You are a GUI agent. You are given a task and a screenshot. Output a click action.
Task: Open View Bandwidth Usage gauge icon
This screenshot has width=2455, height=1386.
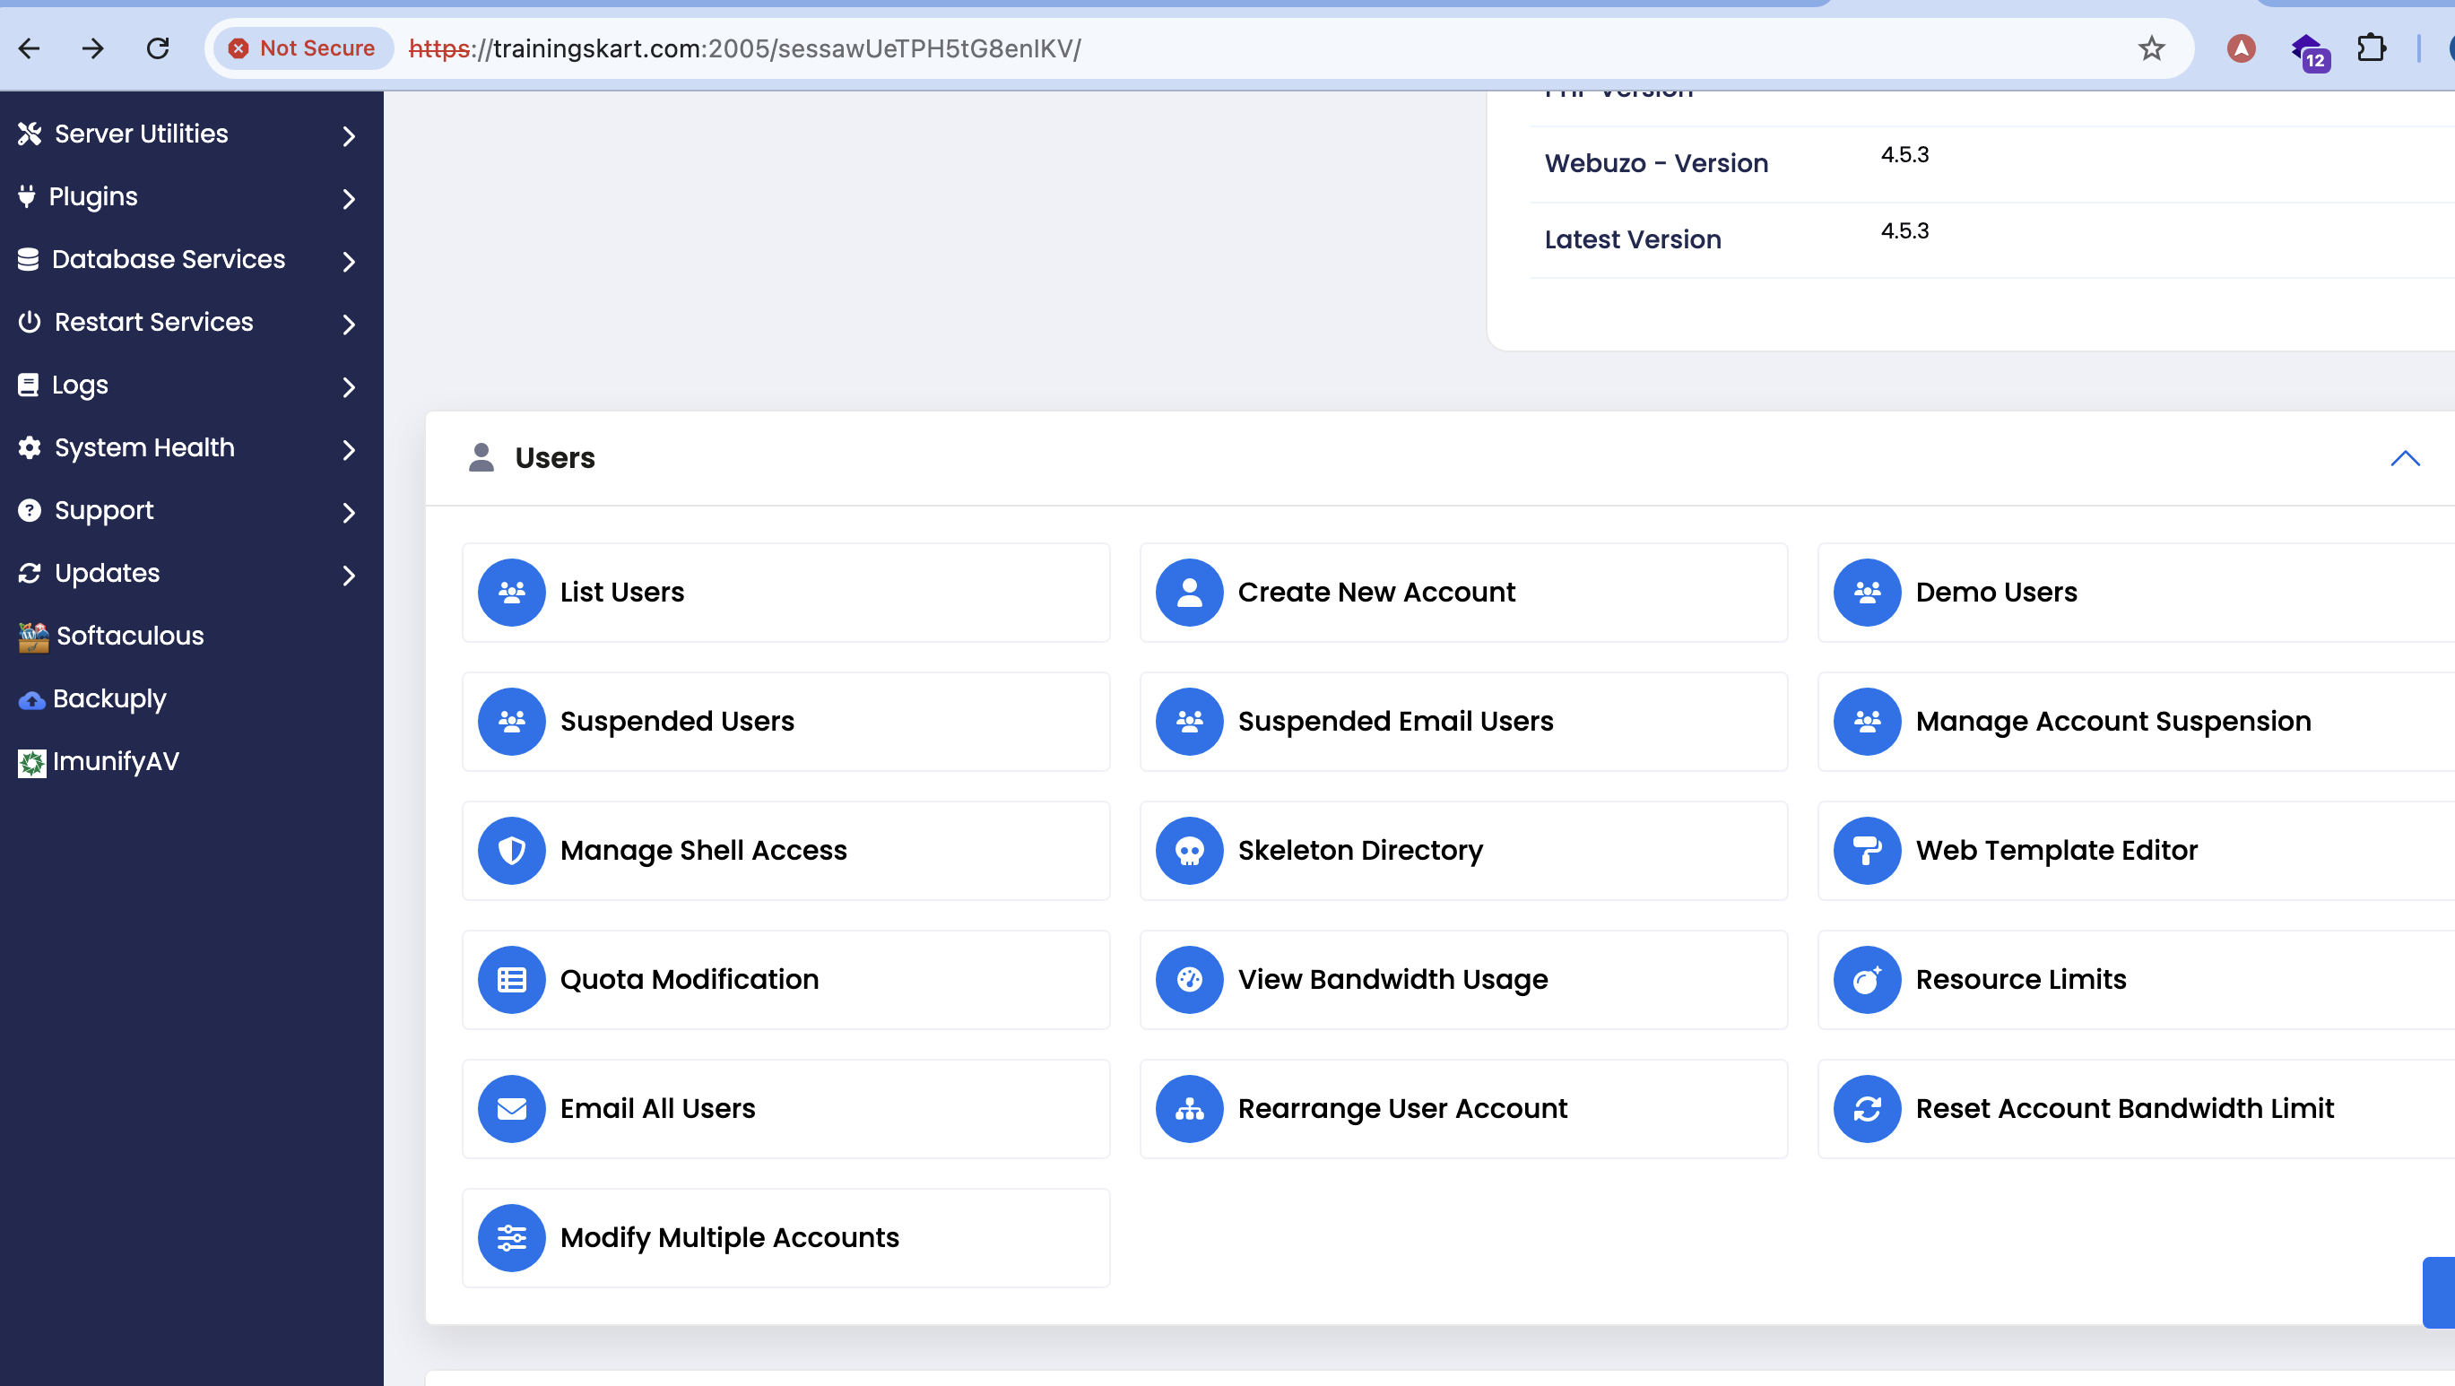pos(1188,979)
